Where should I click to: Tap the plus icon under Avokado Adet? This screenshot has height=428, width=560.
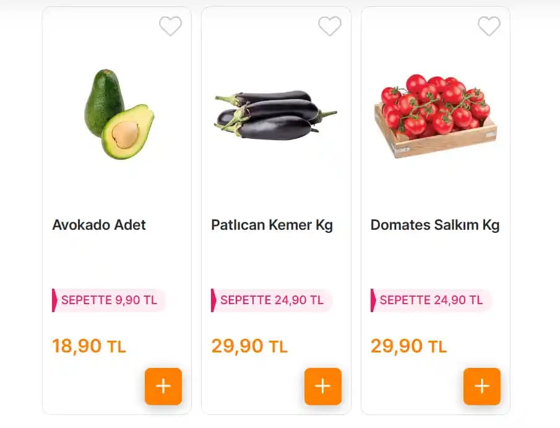[x=163, y=386]
